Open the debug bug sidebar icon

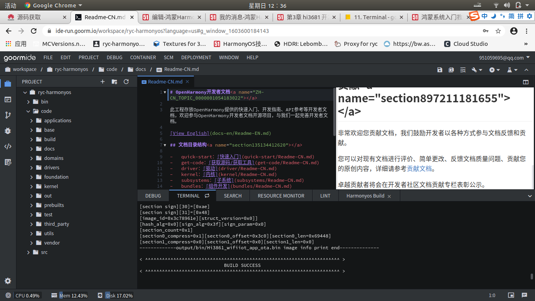[8, 131]
